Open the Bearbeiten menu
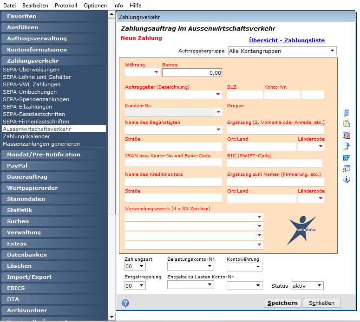This screenshot has width=360, height=322. [x=35, y=5]
